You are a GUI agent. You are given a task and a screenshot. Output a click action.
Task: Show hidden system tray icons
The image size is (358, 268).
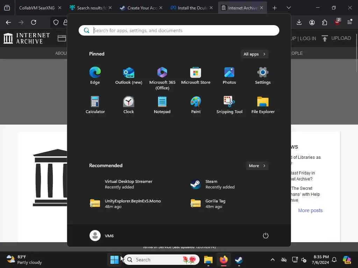(273, 260)
